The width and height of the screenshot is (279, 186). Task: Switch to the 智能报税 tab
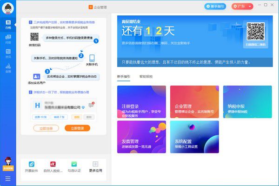coord(146,77)
